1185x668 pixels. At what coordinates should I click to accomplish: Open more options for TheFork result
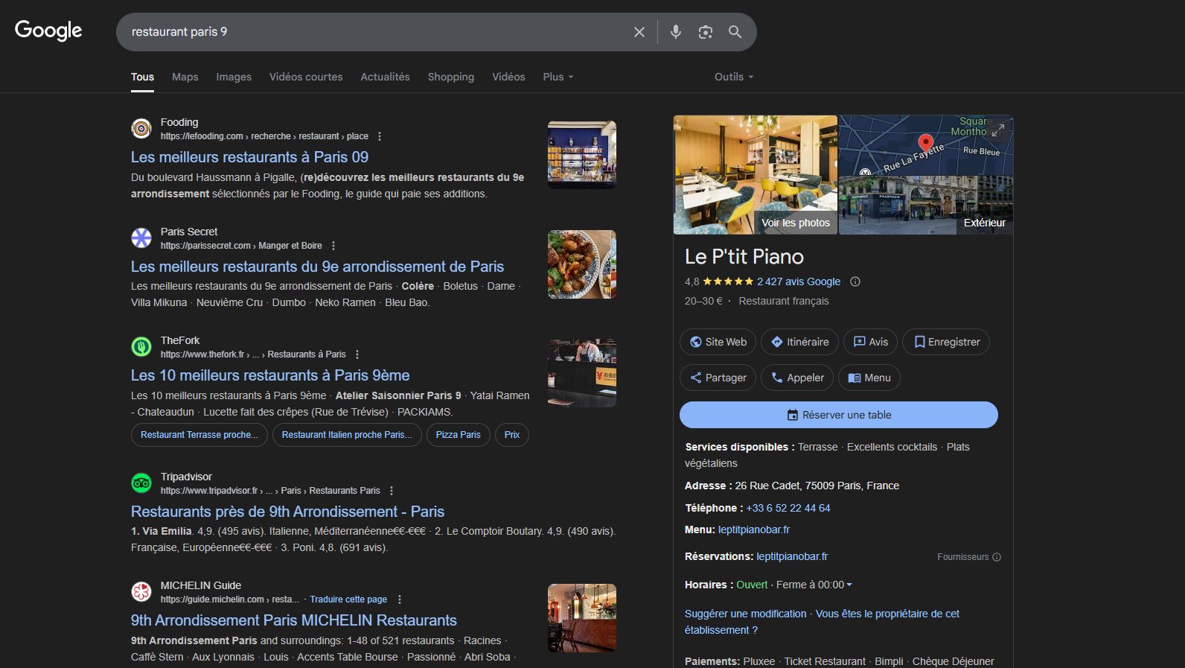pos(357,354)
